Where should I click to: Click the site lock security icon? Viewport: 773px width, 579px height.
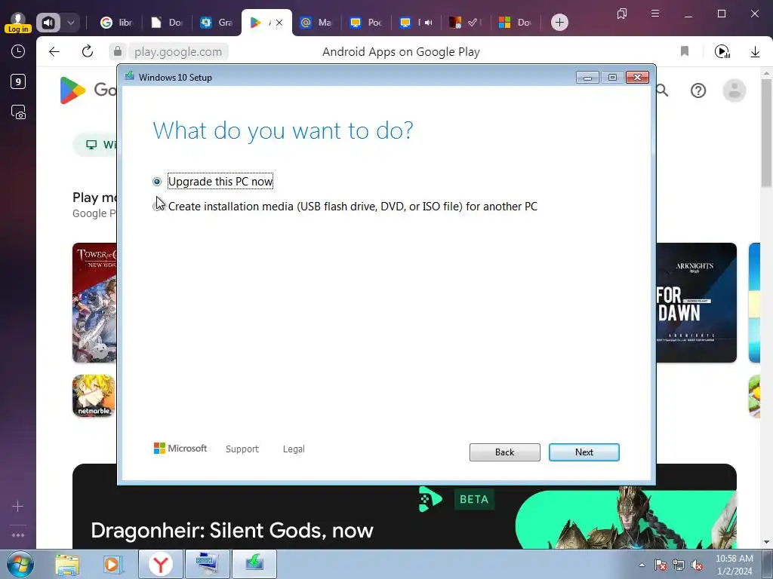coord(117,52)
